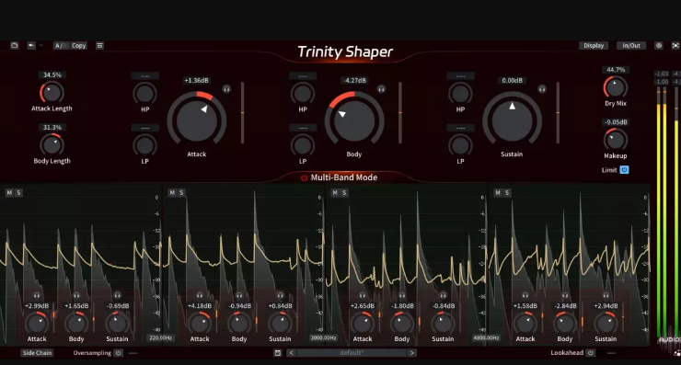
Task: Click the Attack Length knob
Action: point(52,93)
